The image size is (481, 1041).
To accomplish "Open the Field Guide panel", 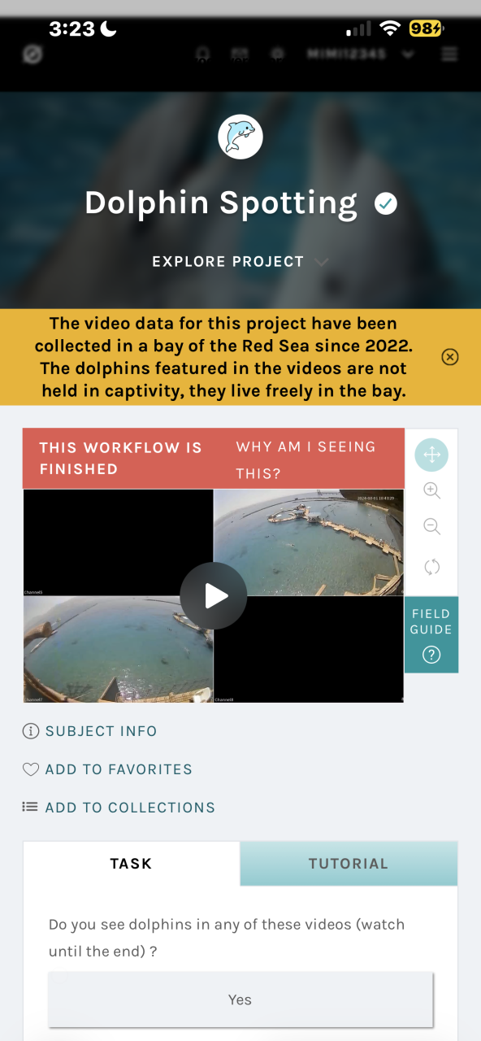I will (431, 635).
